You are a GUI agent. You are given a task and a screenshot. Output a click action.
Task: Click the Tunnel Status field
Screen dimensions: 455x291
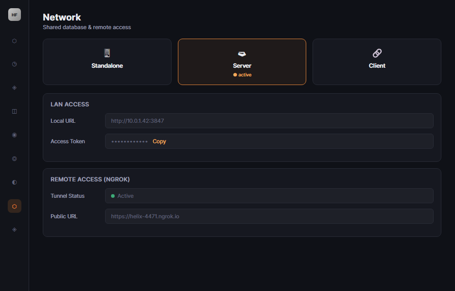point(269,196)
